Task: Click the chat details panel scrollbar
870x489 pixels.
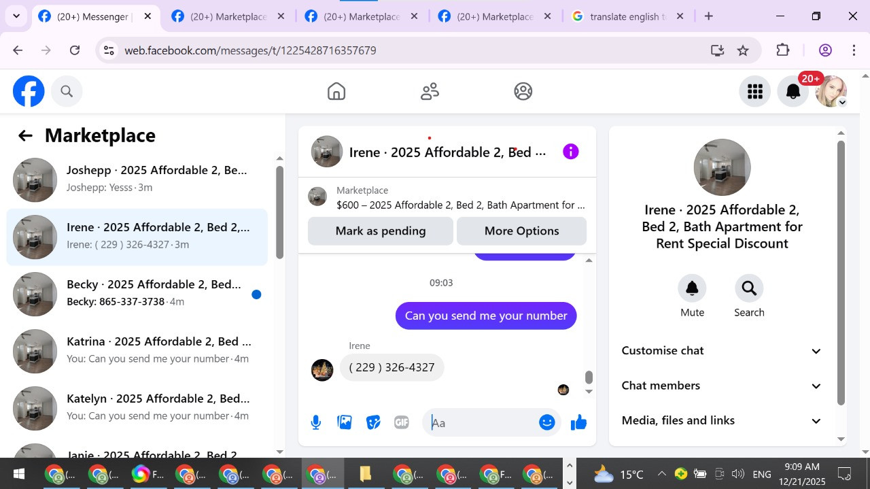Action: 841,273
